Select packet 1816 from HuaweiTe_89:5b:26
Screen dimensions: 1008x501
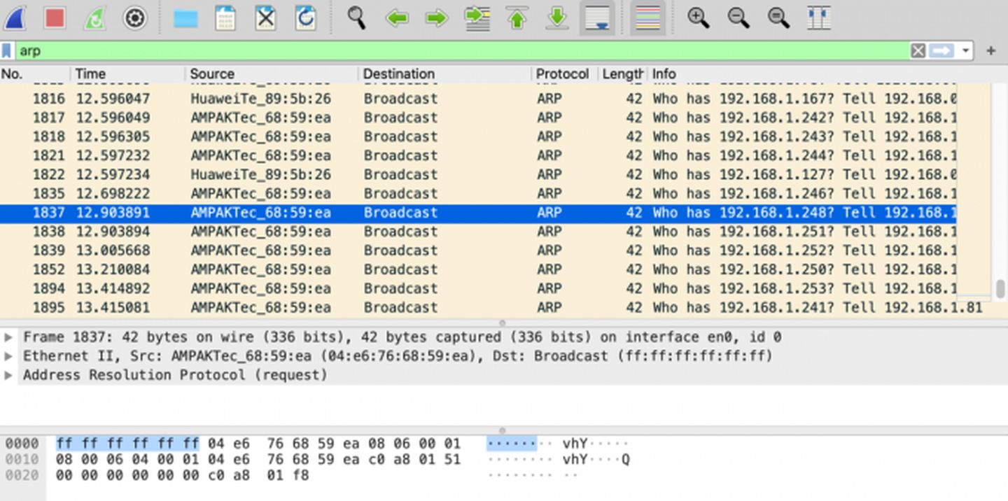pos(478,99)
